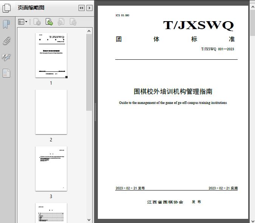Open the content document panel icon
Screen dimensions: 255x223
click(x=6, y=73)
